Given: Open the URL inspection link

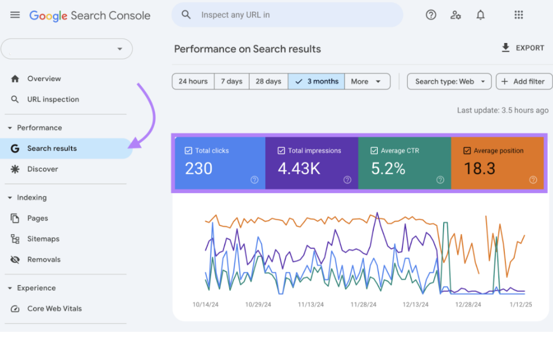Looking at the screenshot, I should pyautogui.click(x=53, y=99).
